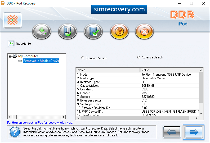
Task: Click the Back arrow button
Action: 172,132
